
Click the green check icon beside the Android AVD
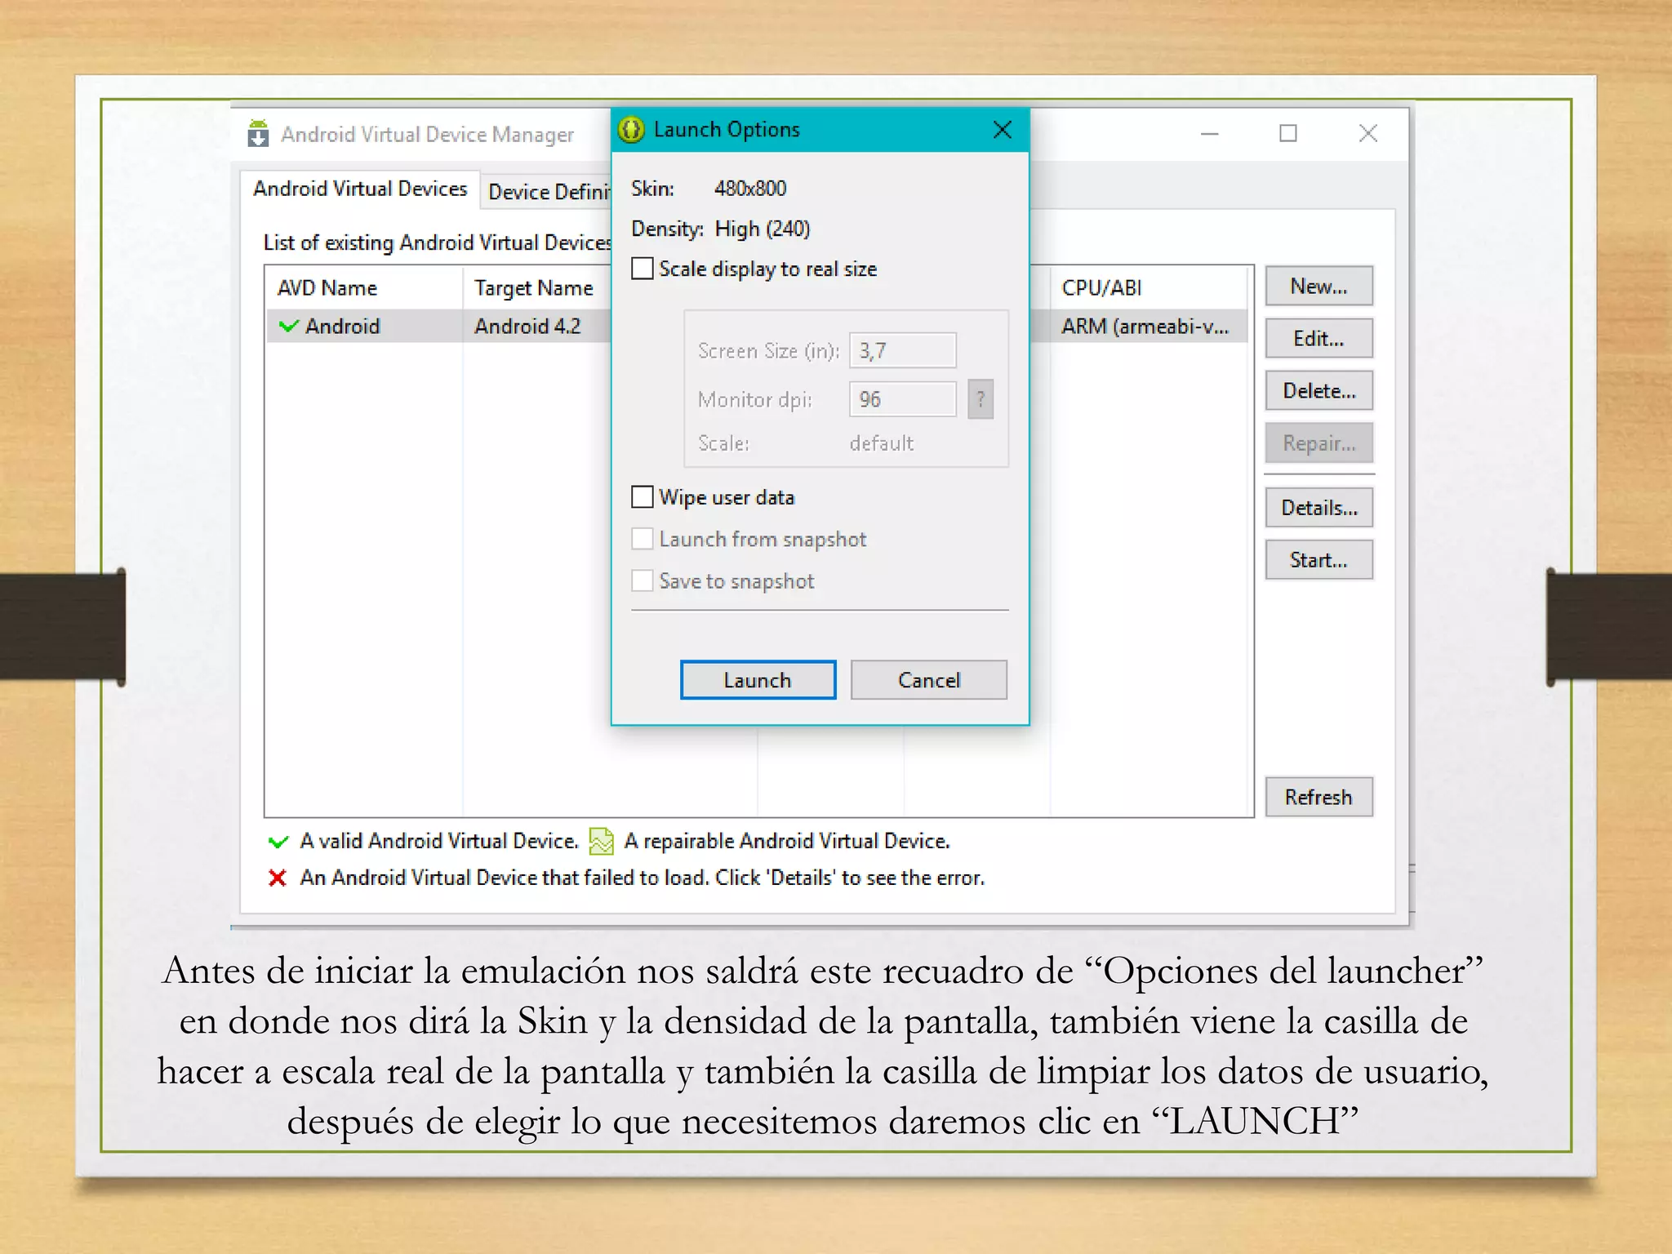(288, 327)
